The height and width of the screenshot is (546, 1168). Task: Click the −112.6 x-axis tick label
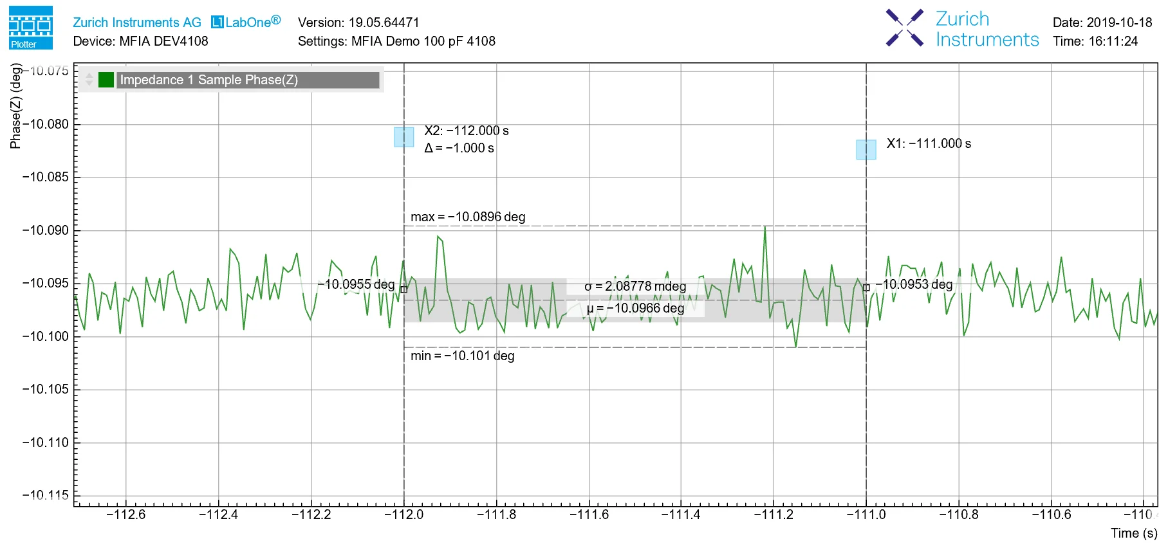click(x=126, y=514)
